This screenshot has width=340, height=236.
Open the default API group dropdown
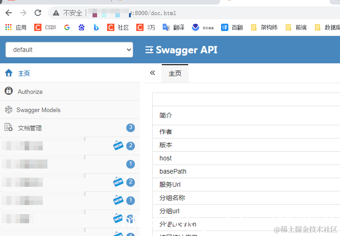tap(69, 50)
